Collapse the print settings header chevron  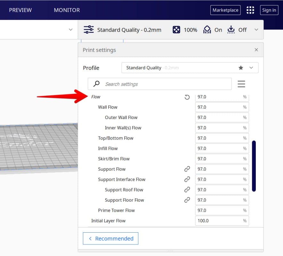pyautogui.click(x=256, y=30)
